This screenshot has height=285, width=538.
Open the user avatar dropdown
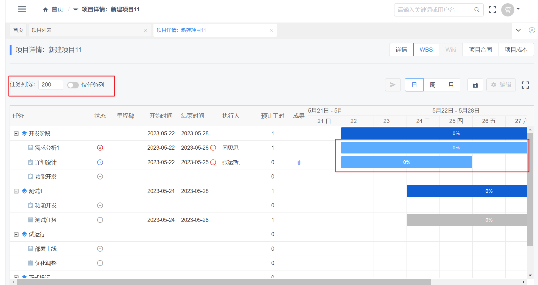511,10
